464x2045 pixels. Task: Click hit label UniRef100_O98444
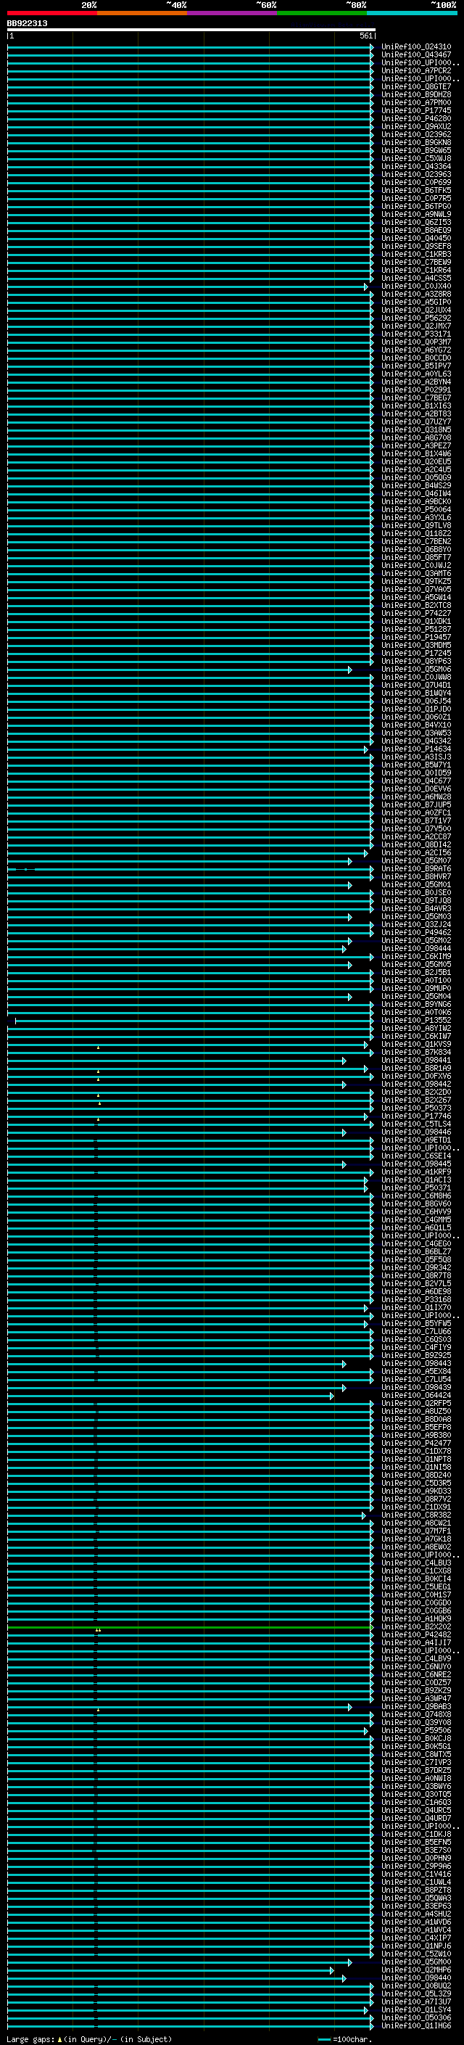[x=416, y=948]
